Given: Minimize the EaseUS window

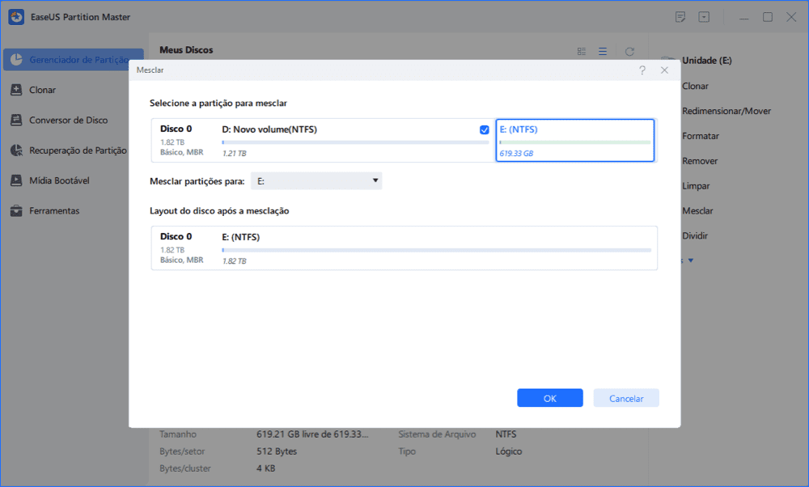Looking at the screenshot, I should click(x=744, y=18).
